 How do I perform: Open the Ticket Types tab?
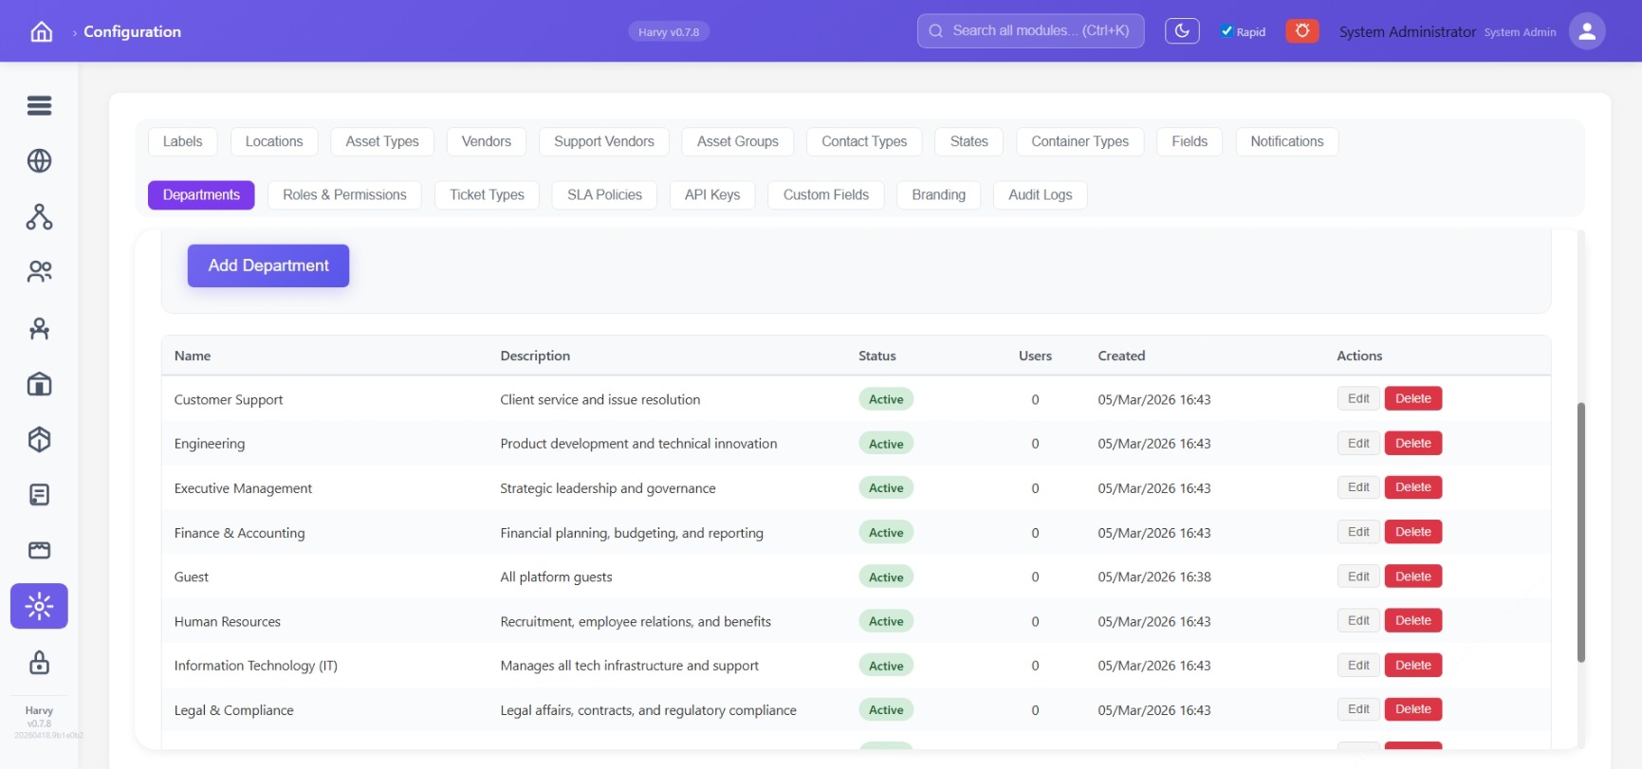(487, 194)
